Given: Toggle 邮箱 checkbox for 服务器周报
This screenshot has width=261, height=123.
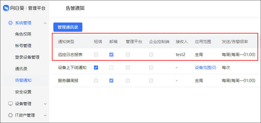Looking at the screenshot, I should coord(111,81).
